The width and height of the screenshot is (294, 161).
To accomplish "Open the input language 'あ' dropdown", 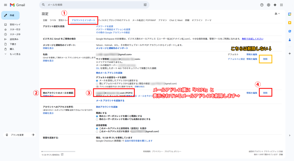I will click(x=277, y=14).
